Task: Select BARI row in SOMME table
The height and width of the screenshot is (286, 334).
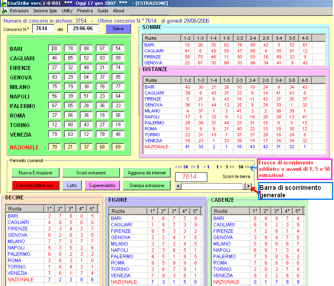Action: click(x=234, y=45)
